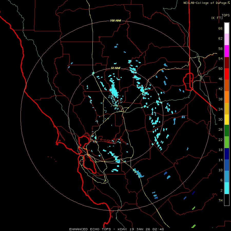Click the legend value "22"

tap(220, 140)
